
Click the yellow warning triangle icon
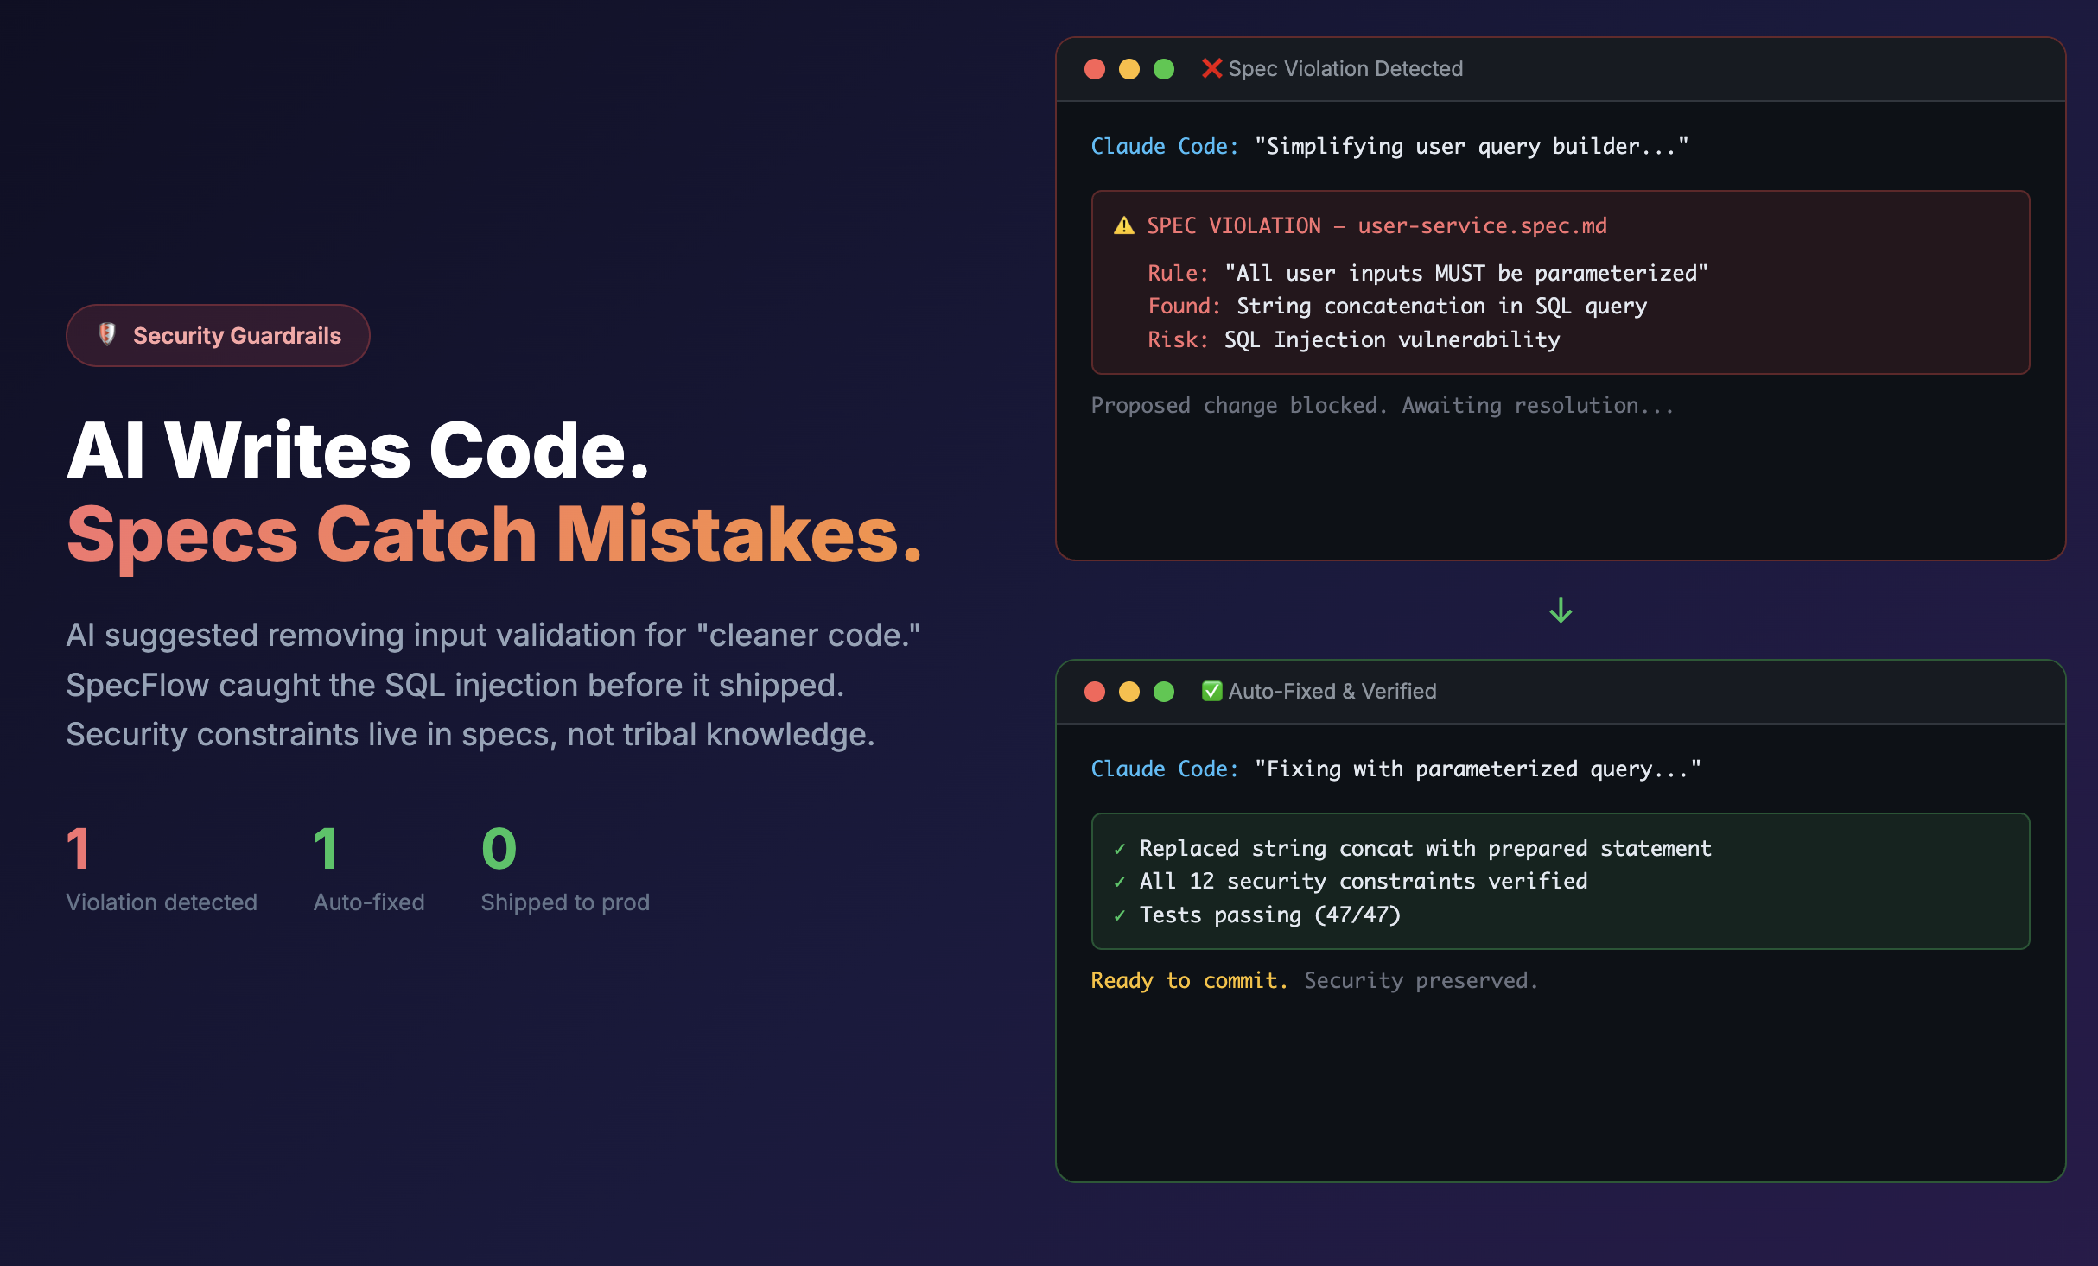click(1123, 226)
